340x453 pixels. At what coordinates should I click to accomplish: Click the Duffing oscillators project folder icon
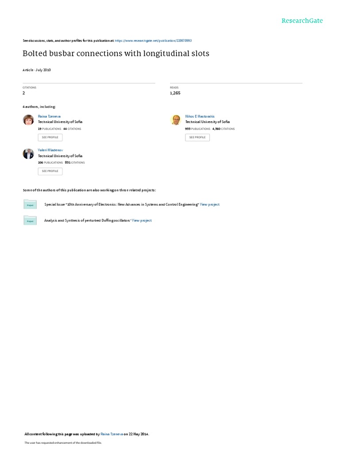(x=30, y=220)
